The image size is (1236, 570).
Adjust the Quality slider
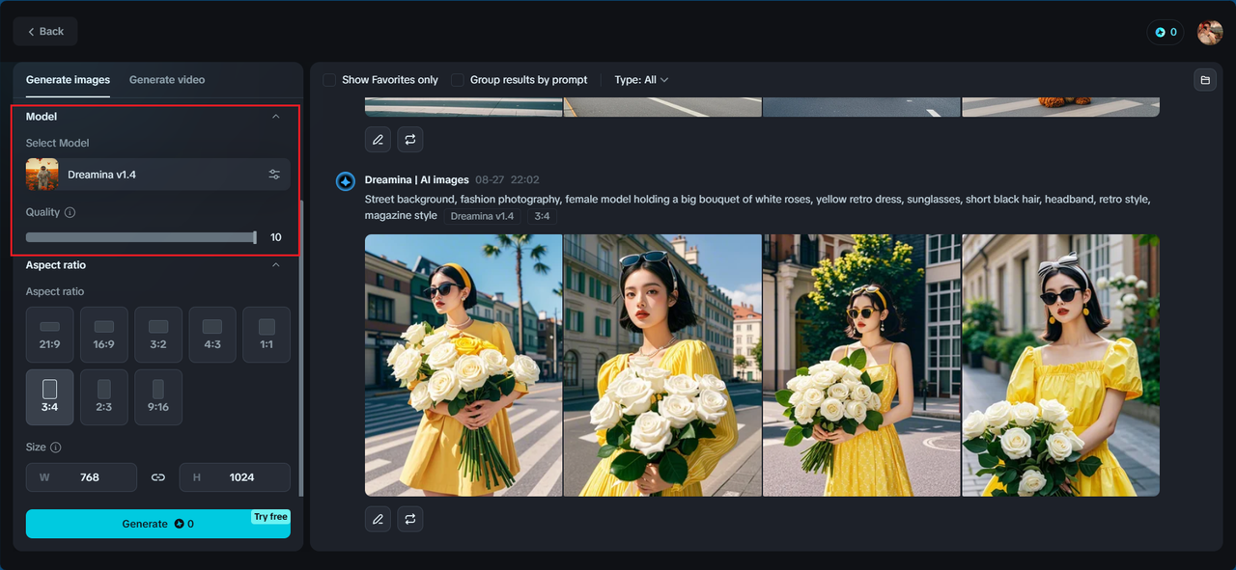141,237
